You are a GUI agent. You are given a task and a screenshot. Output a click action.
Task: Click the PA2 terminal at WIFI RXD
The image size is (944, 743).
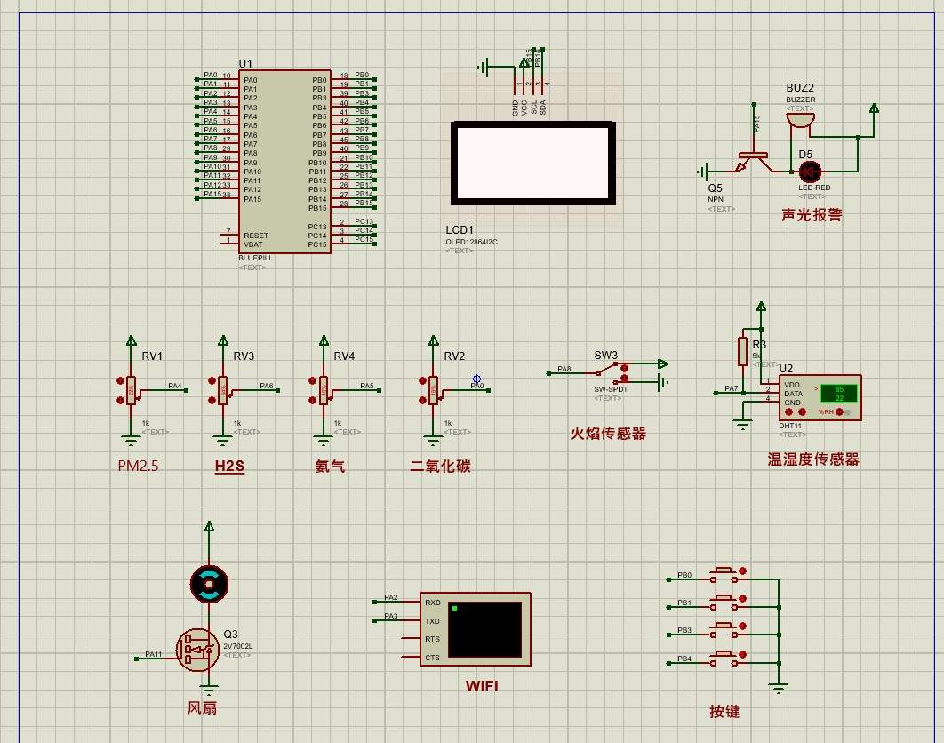[374, 602]
